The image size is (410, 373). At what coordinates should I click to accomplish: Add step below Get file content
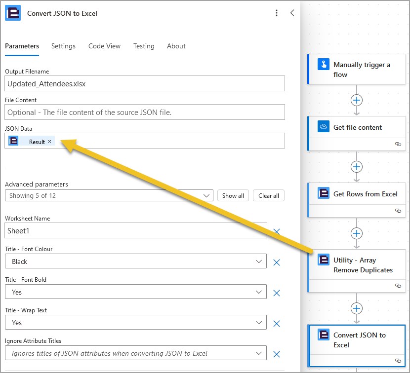pyautogui.click(x=356, y=167)
